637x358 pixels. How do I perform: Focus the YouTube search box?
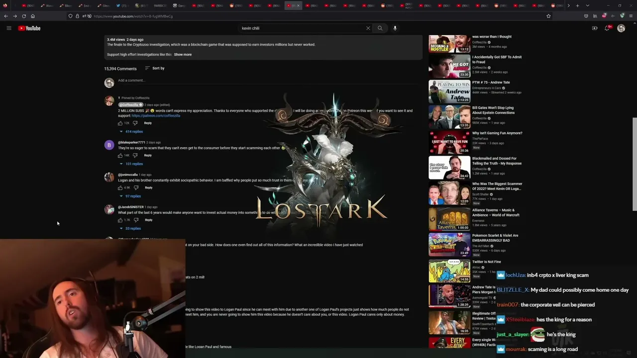[x=303, y=28]
